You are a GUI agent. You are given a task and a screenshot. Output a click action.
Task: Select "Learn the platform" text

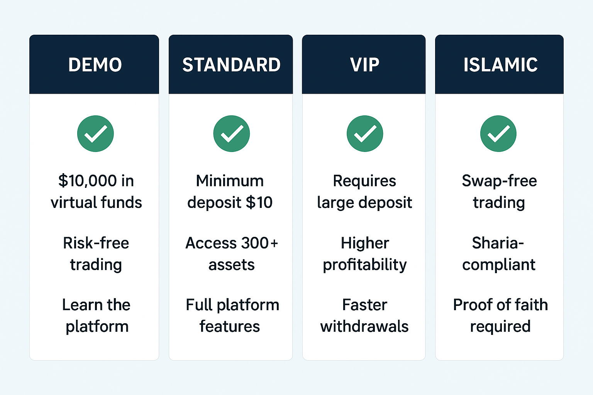click(96, 315)
